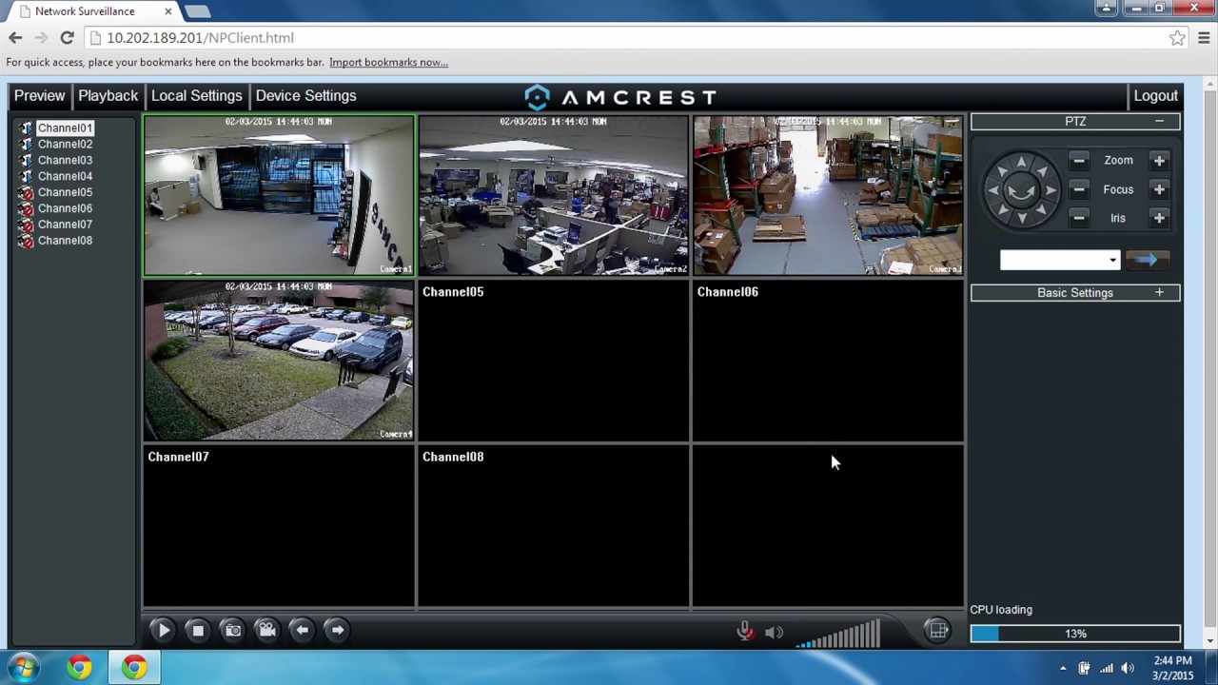Open the taskbar clock
Screen dimensions: 1218x685
1172,668
